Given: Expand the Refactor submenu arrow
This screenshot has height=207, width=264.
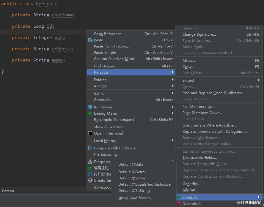Looking at the screenshot, I should click(172, 72).
